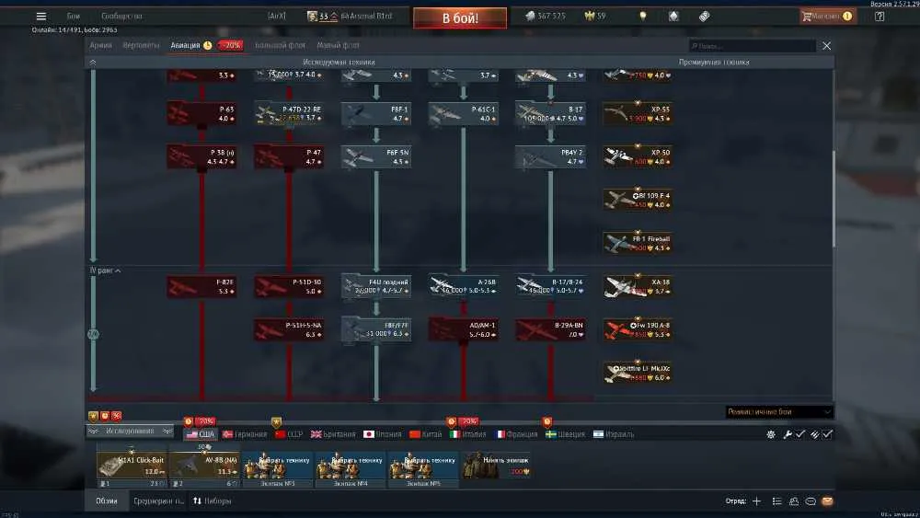Image resolution: width=920 pixels, height=518 pixels.
Task: Open the hamburger main menu
Action: [41, 16]
